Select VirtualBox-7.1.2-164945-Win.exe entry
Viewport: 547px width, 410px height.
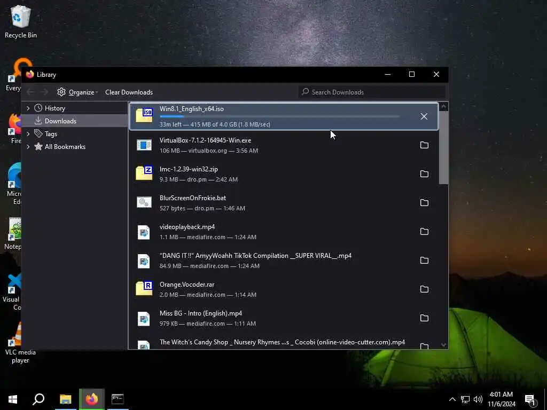(x=283, y=145)
